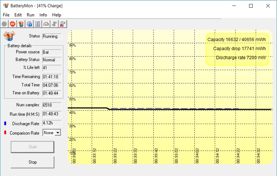The height and width of the screenshot is (176, 277).
Task: Click the Capacity 16632 / 40656 mWh text
Action: click(x=236, y=39)
